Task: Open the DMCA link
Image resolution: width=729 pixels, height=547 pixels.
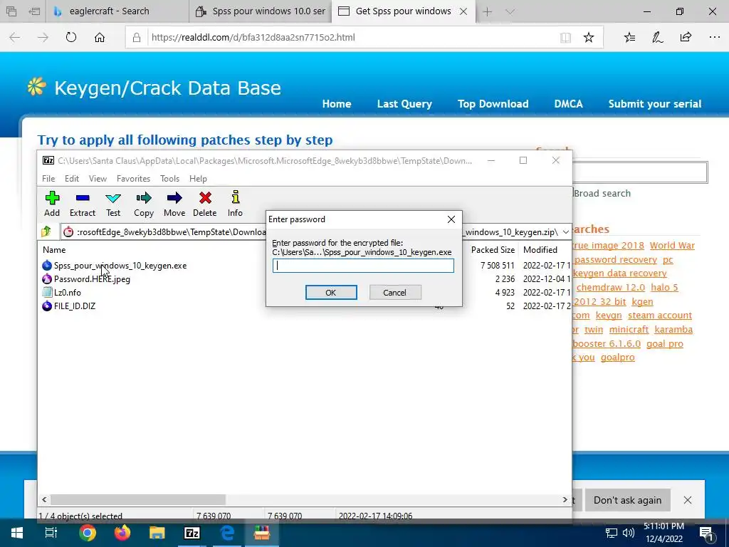Action: (568, 104)
